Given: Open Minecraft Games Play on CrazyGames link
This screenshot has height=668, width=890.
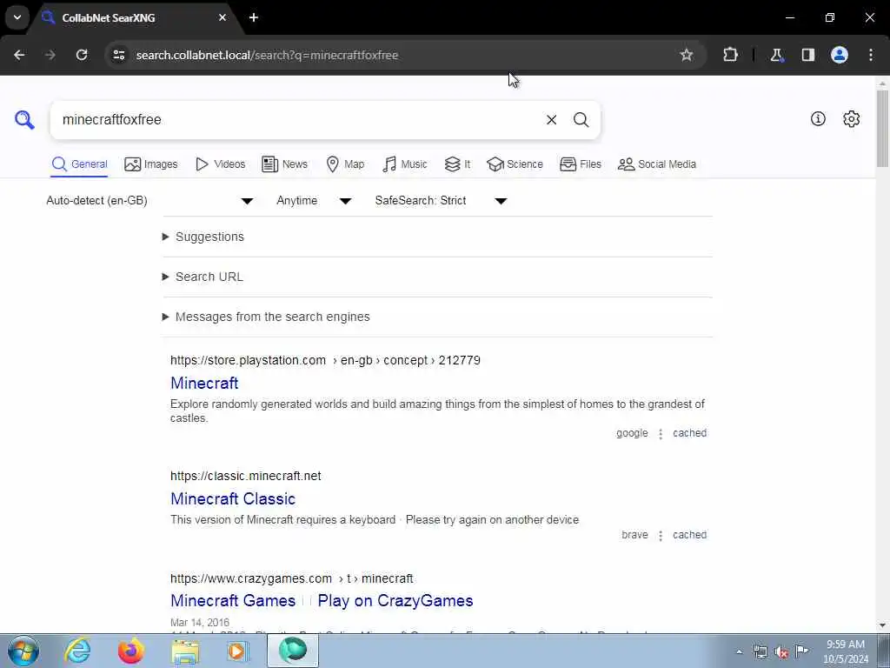Looking at the screenshot, I should coord(322,600).
